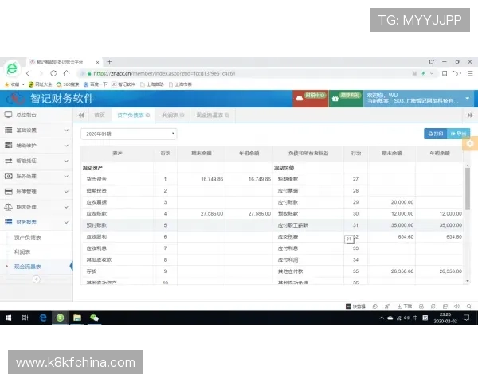Click the 智记财务软件 cloud logo
This screenshot has height=382, width=478.
tap(16, 99)
